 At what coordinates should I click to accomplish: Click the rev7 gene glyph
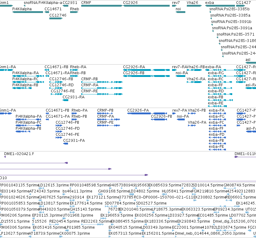pyautogui.click(x=174, y=6)
